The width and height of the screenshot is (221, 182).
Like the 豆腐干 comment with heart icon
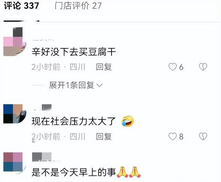pyautogui.click(x=173, y=67)
